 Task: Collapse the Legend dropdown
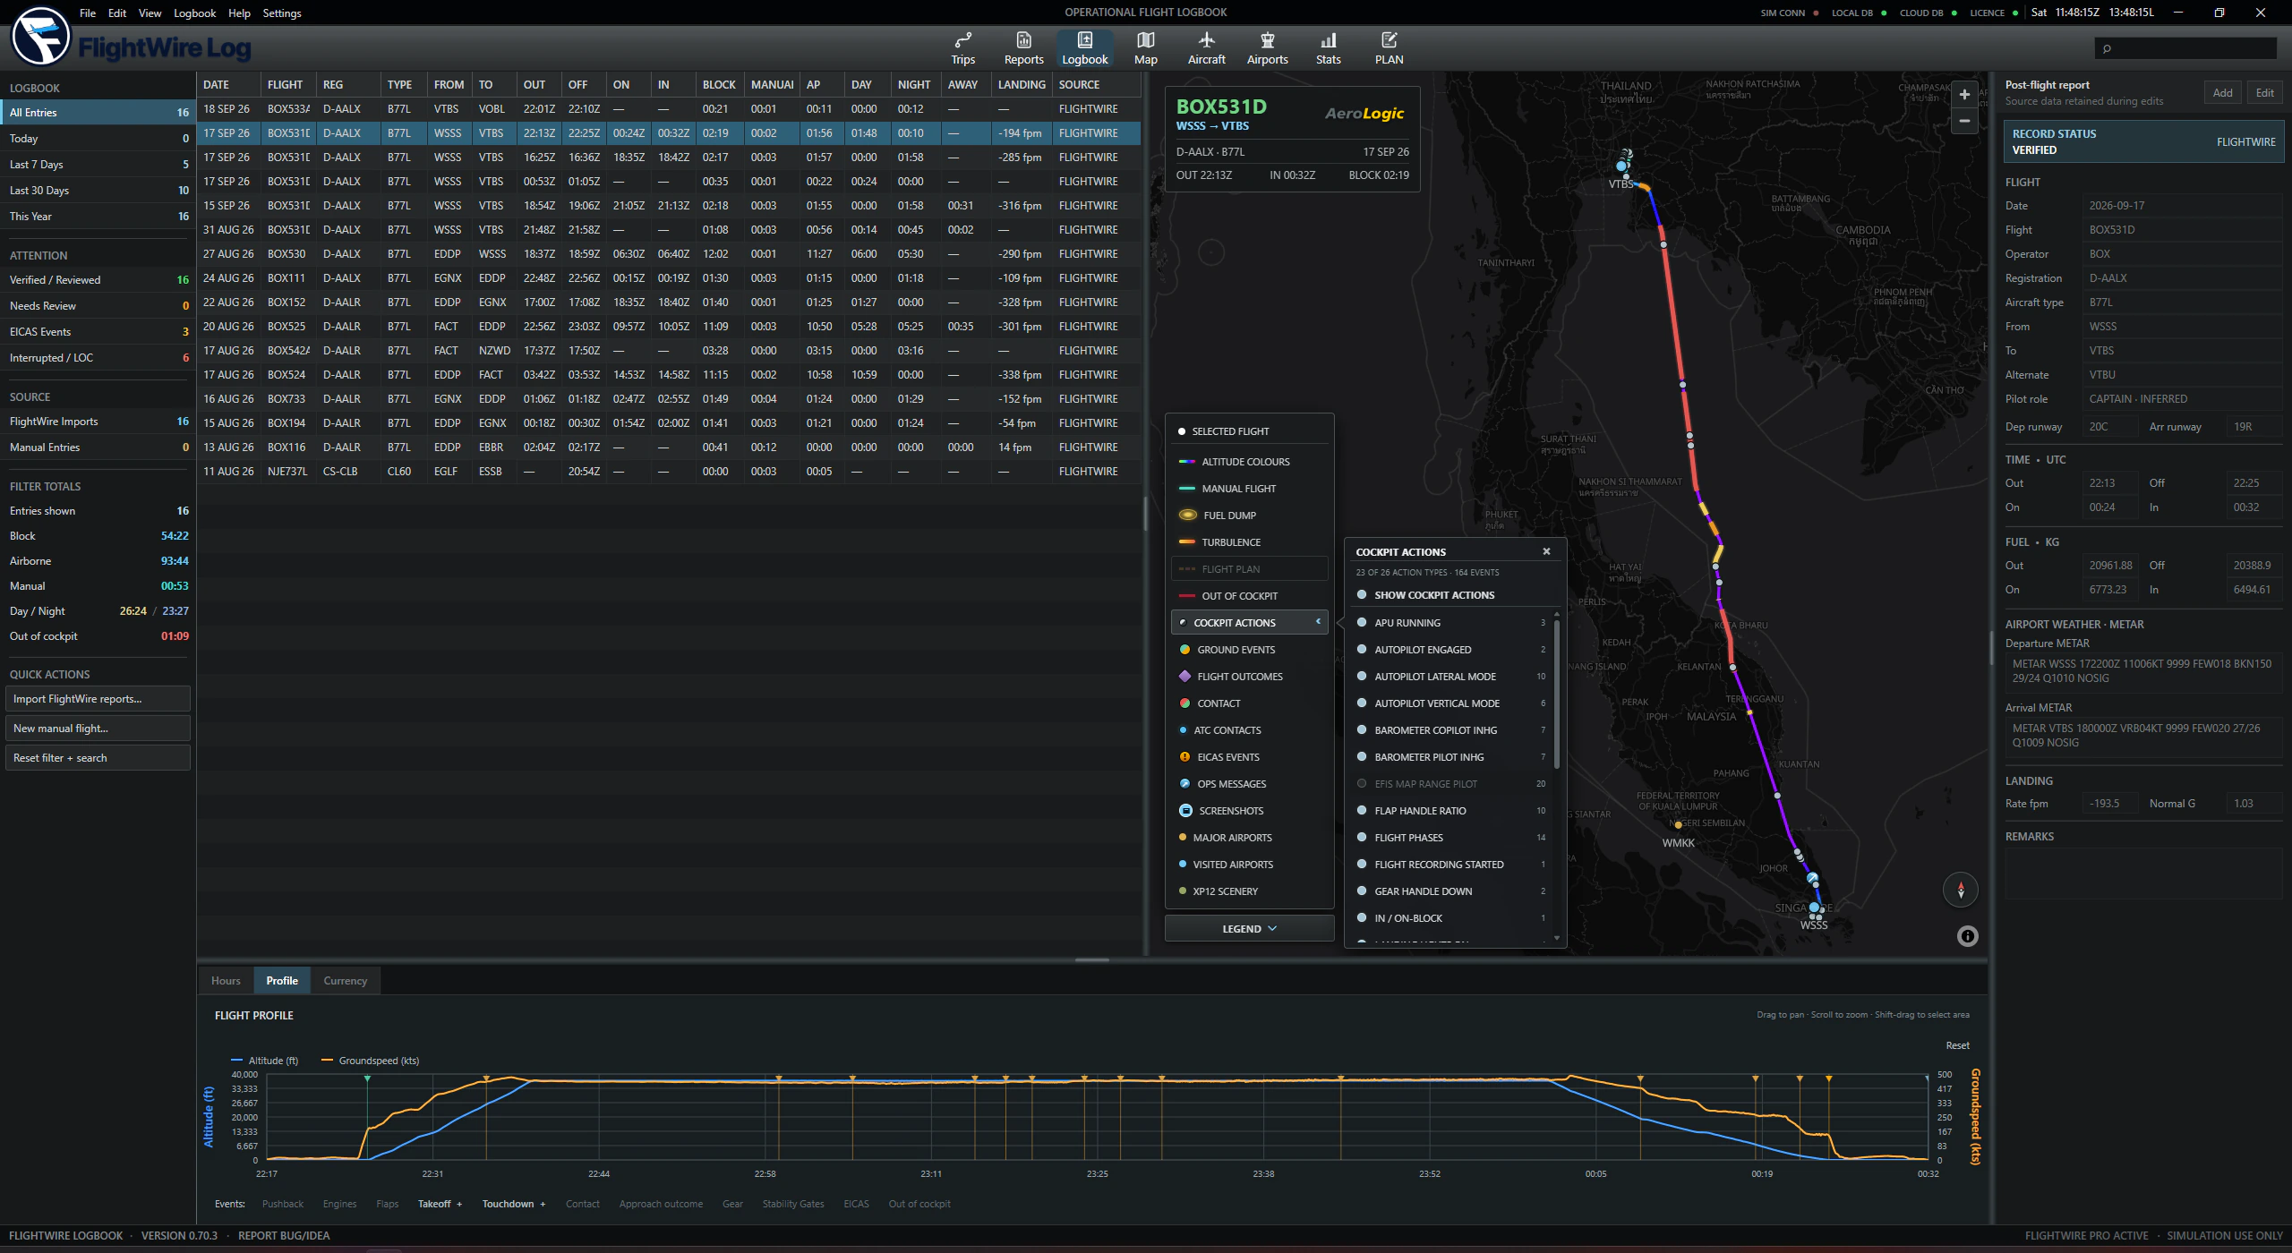1249,929
